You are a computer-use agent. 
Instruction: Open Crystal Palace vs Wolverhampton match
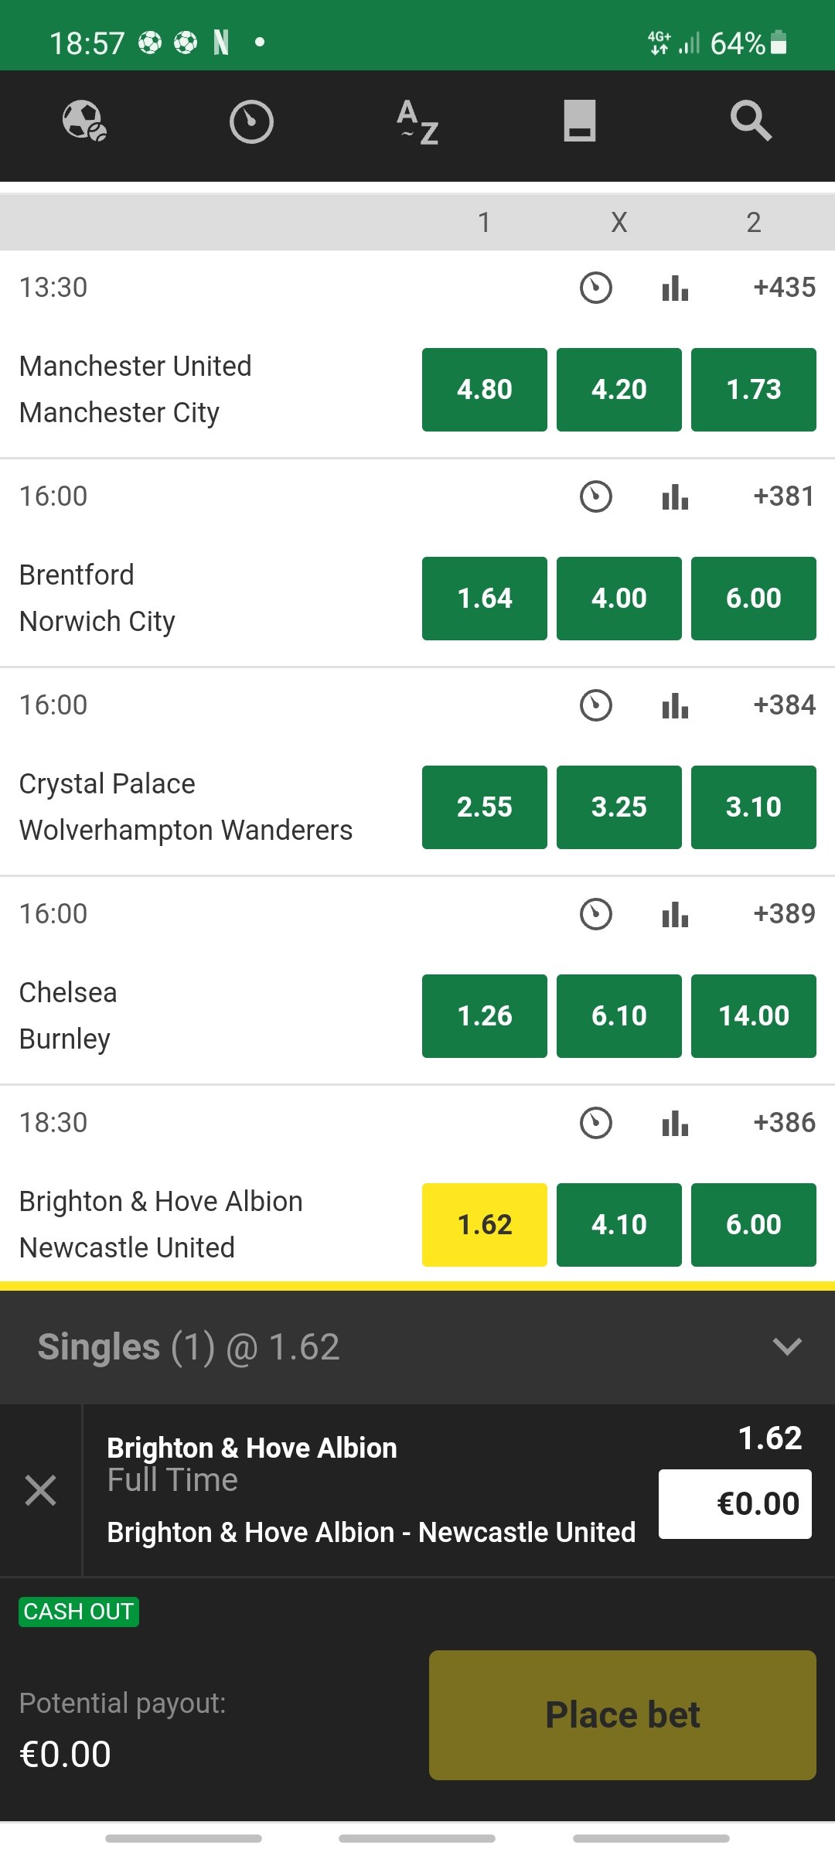[x=186, y=807]
